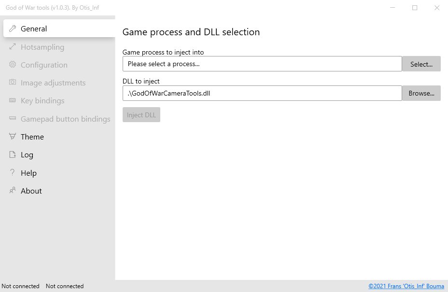Click the Game process to inject into field
The image size is (448, 292).
262,64
